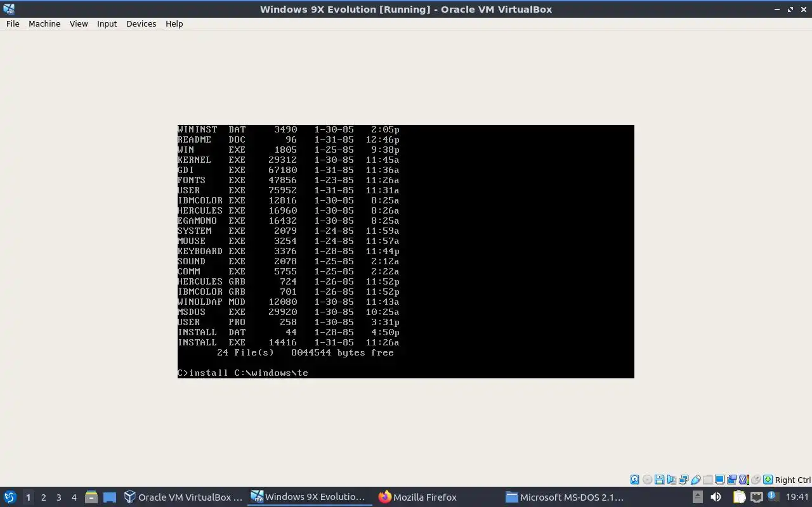Click the wired network tray icon
The width and height of the screenshot is (812, 507).
(757, 497)
